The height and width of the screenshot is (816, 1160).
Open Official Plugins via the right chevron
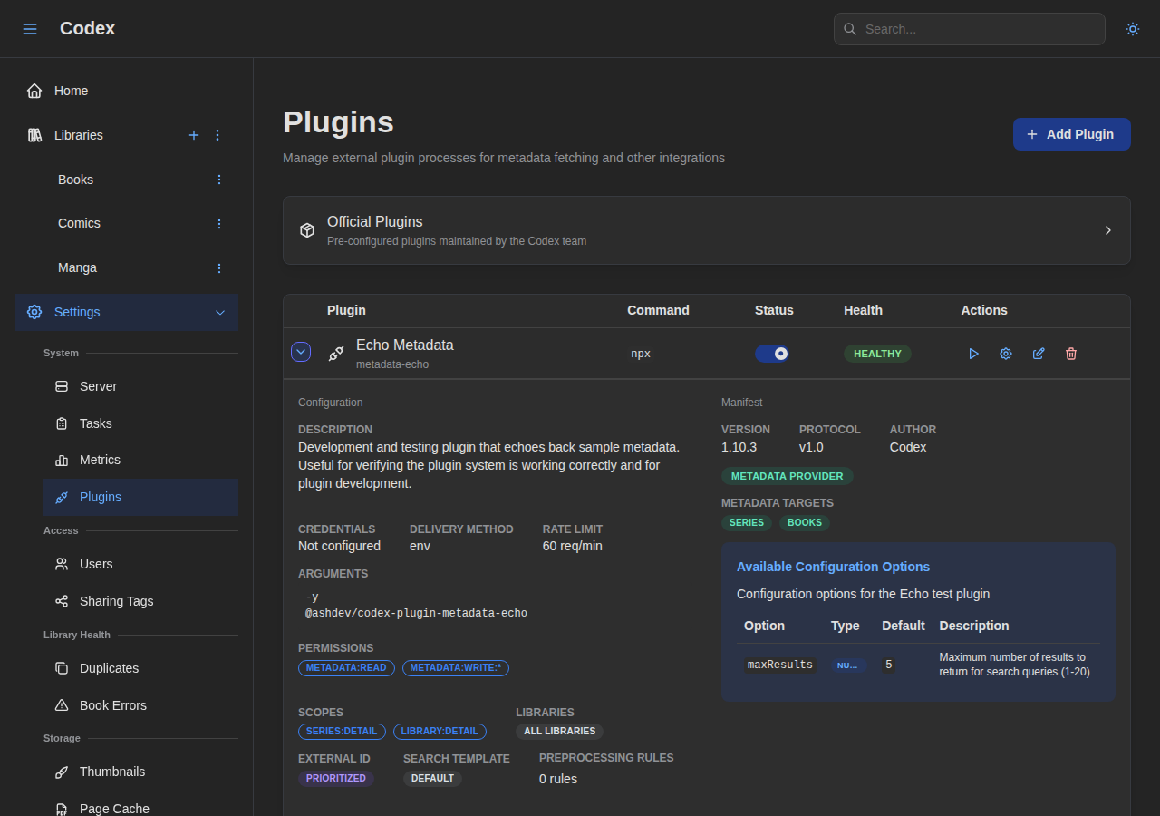(1107, 230)
